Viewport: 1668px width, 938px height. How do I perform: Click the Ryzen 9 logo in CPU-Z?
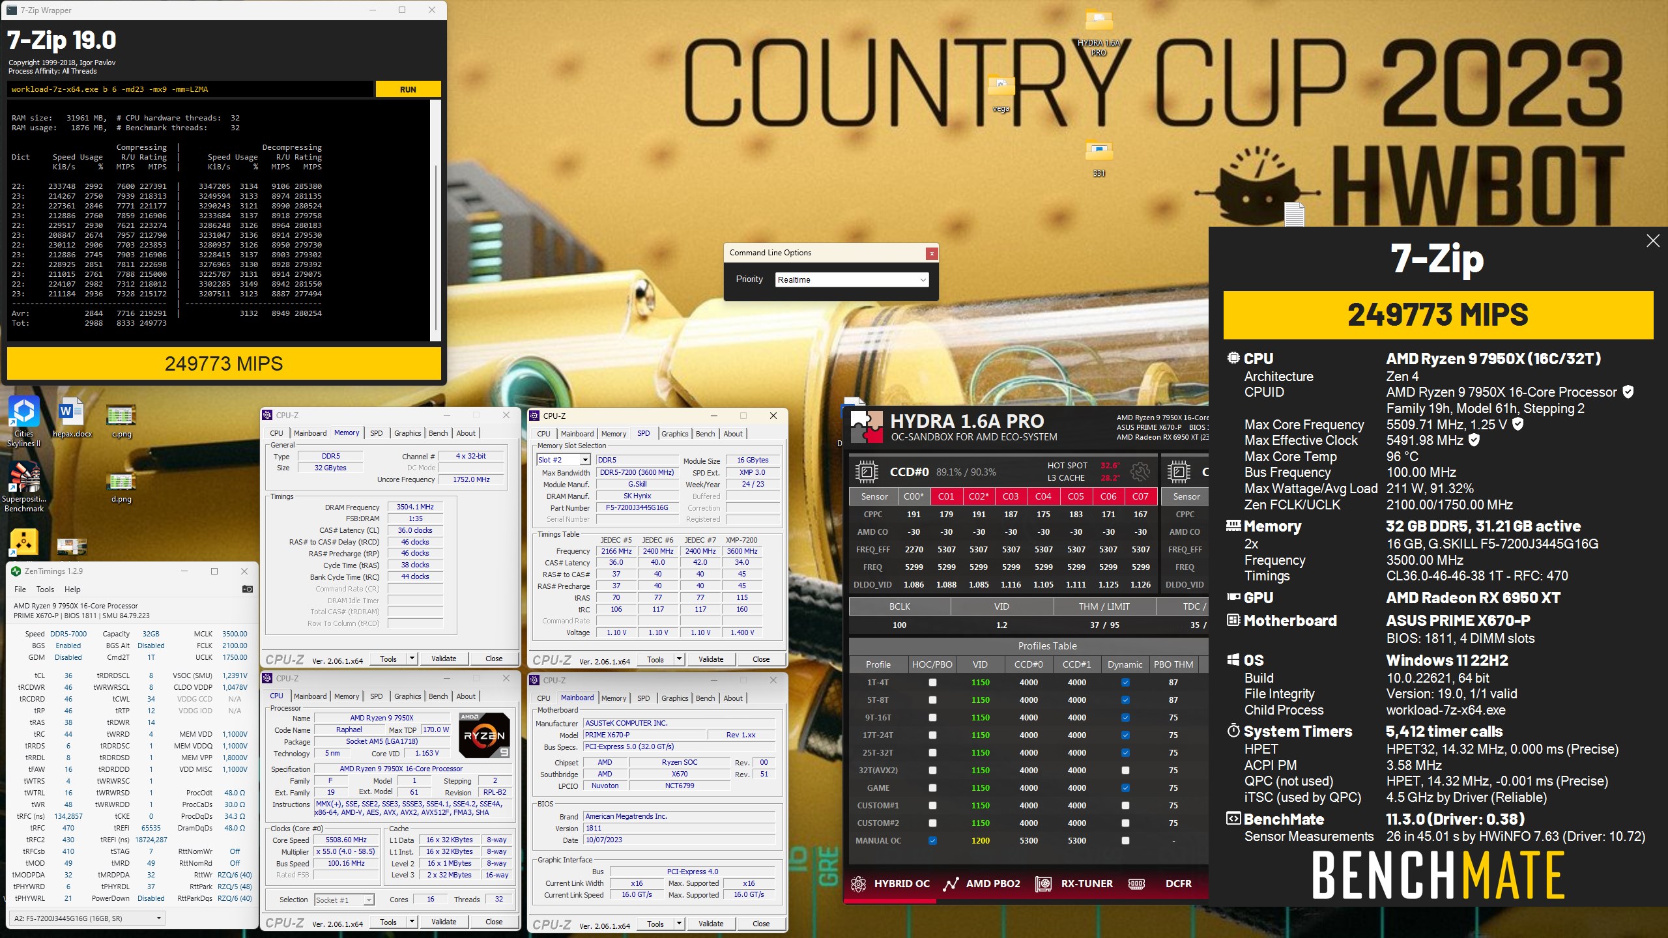[484, 735]
